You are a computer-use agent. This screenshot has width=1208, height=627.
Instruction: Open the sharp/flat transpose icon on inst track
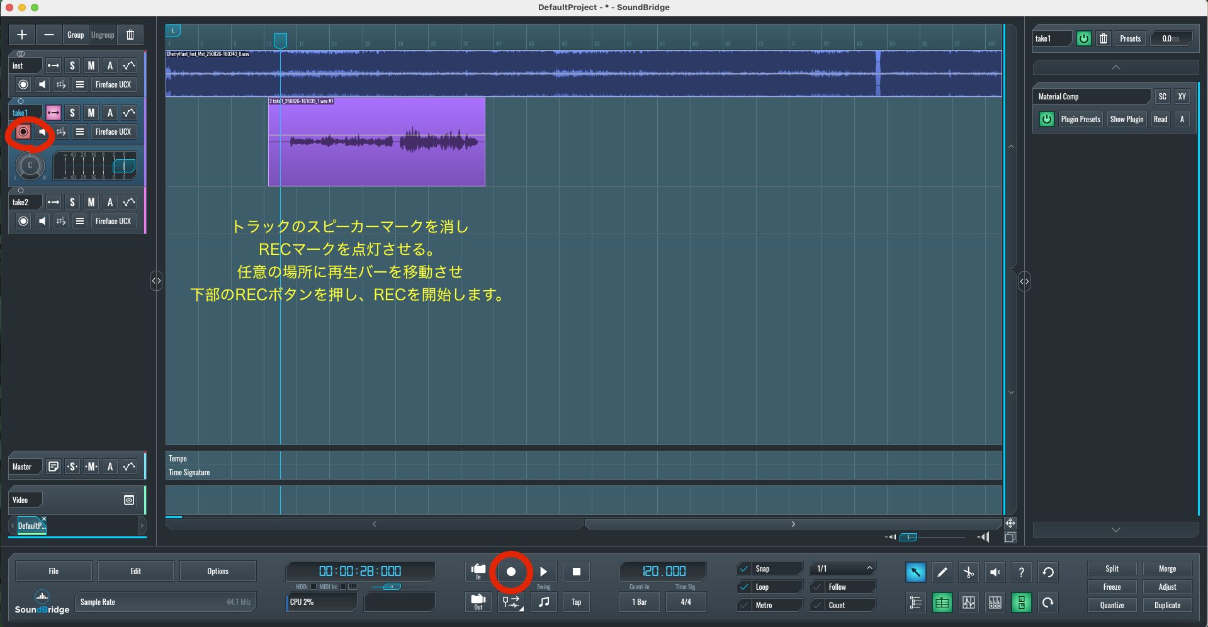click(x=61, y=84)
